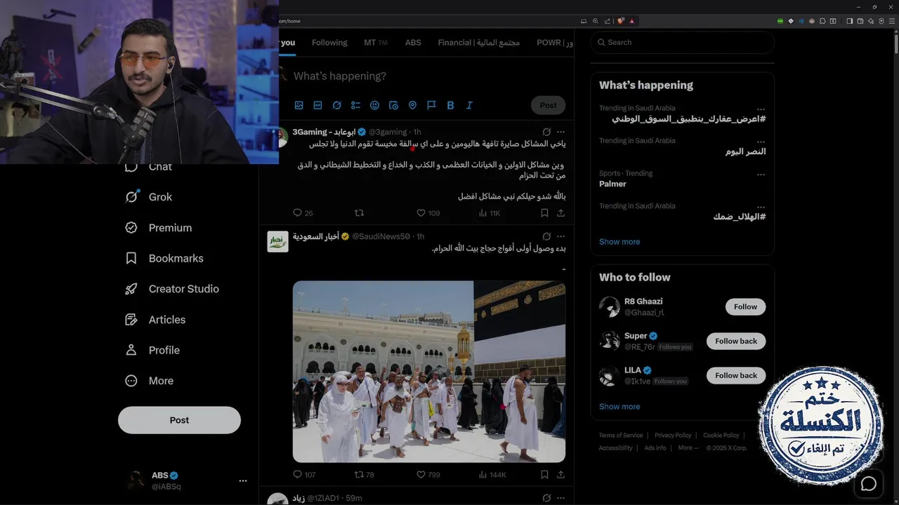Follow back LILA

[x=736, y=375]
